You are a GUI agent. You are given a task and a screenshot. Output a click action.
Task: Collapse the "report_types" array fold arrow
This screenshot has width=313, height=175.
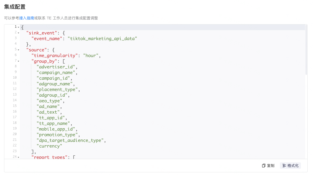(18, 157)
